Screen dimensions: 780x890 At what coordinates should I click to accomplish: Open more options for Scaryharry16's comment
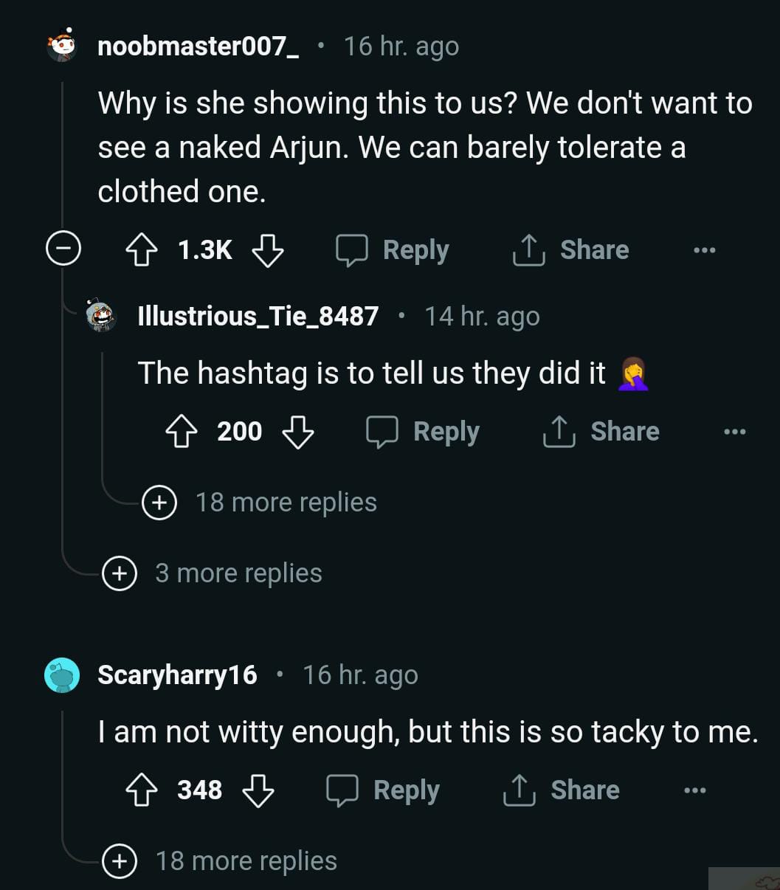[x=694, y=790]
